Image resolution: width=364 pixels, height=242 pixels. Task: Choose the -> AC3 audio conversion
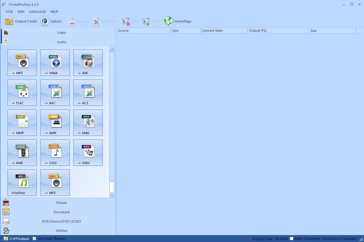(x=88, y=93)
